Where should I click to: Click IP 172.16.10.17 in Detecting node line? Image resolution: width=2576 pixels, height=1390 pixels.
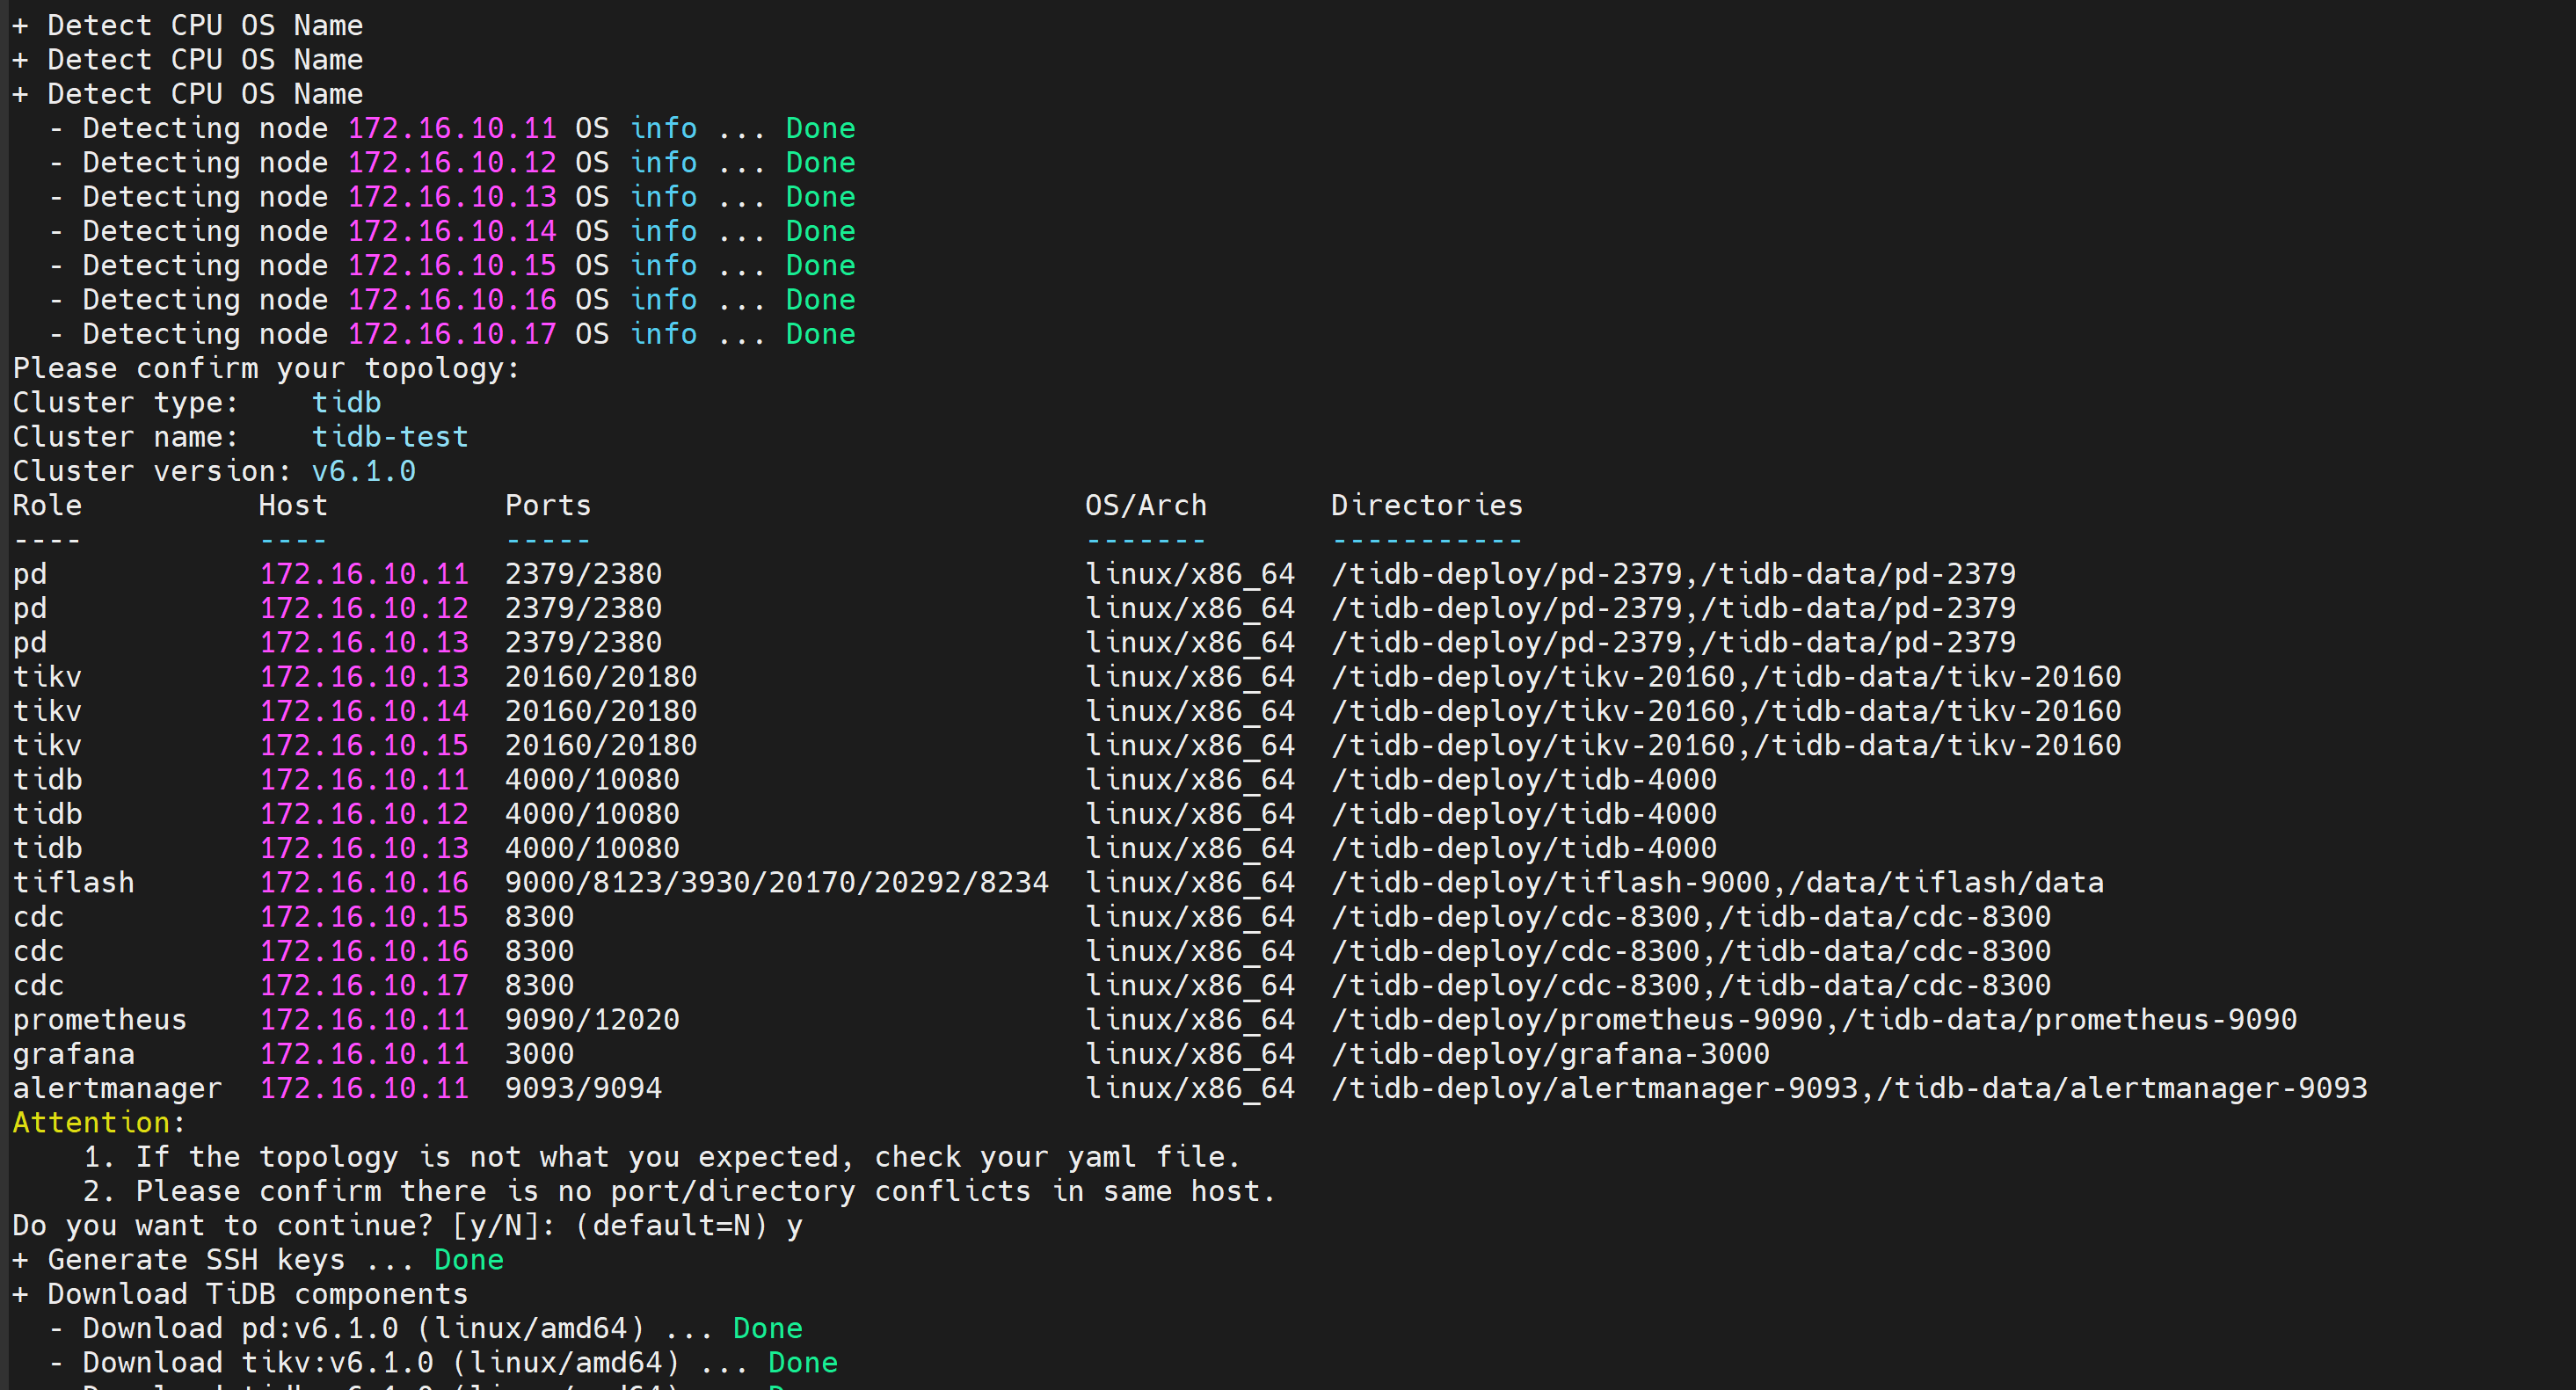pyautogui.click(x=452, y=334)
